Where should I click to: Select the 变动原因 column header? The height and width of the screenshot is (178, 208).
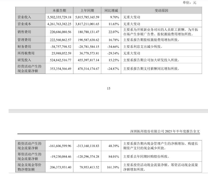tap(161, 10)
